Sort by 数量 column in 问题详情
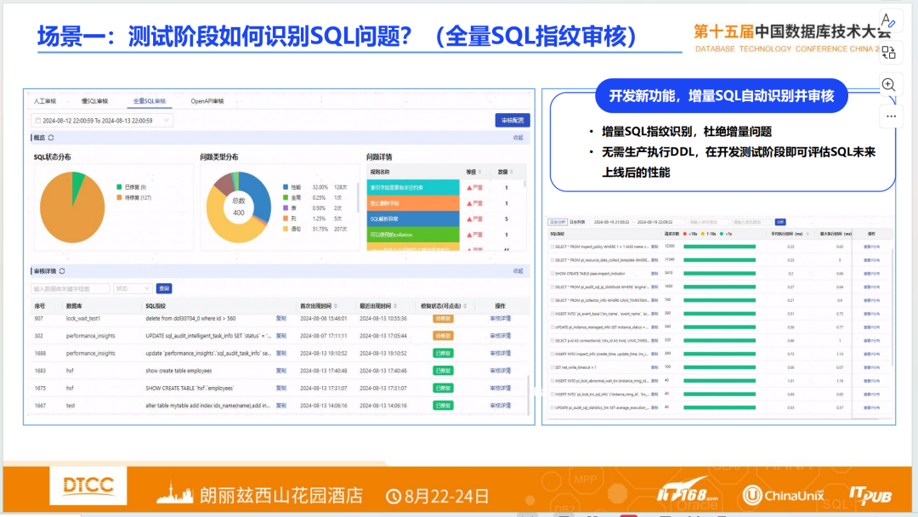The image size is (918, 517). [x=512, y=172]
